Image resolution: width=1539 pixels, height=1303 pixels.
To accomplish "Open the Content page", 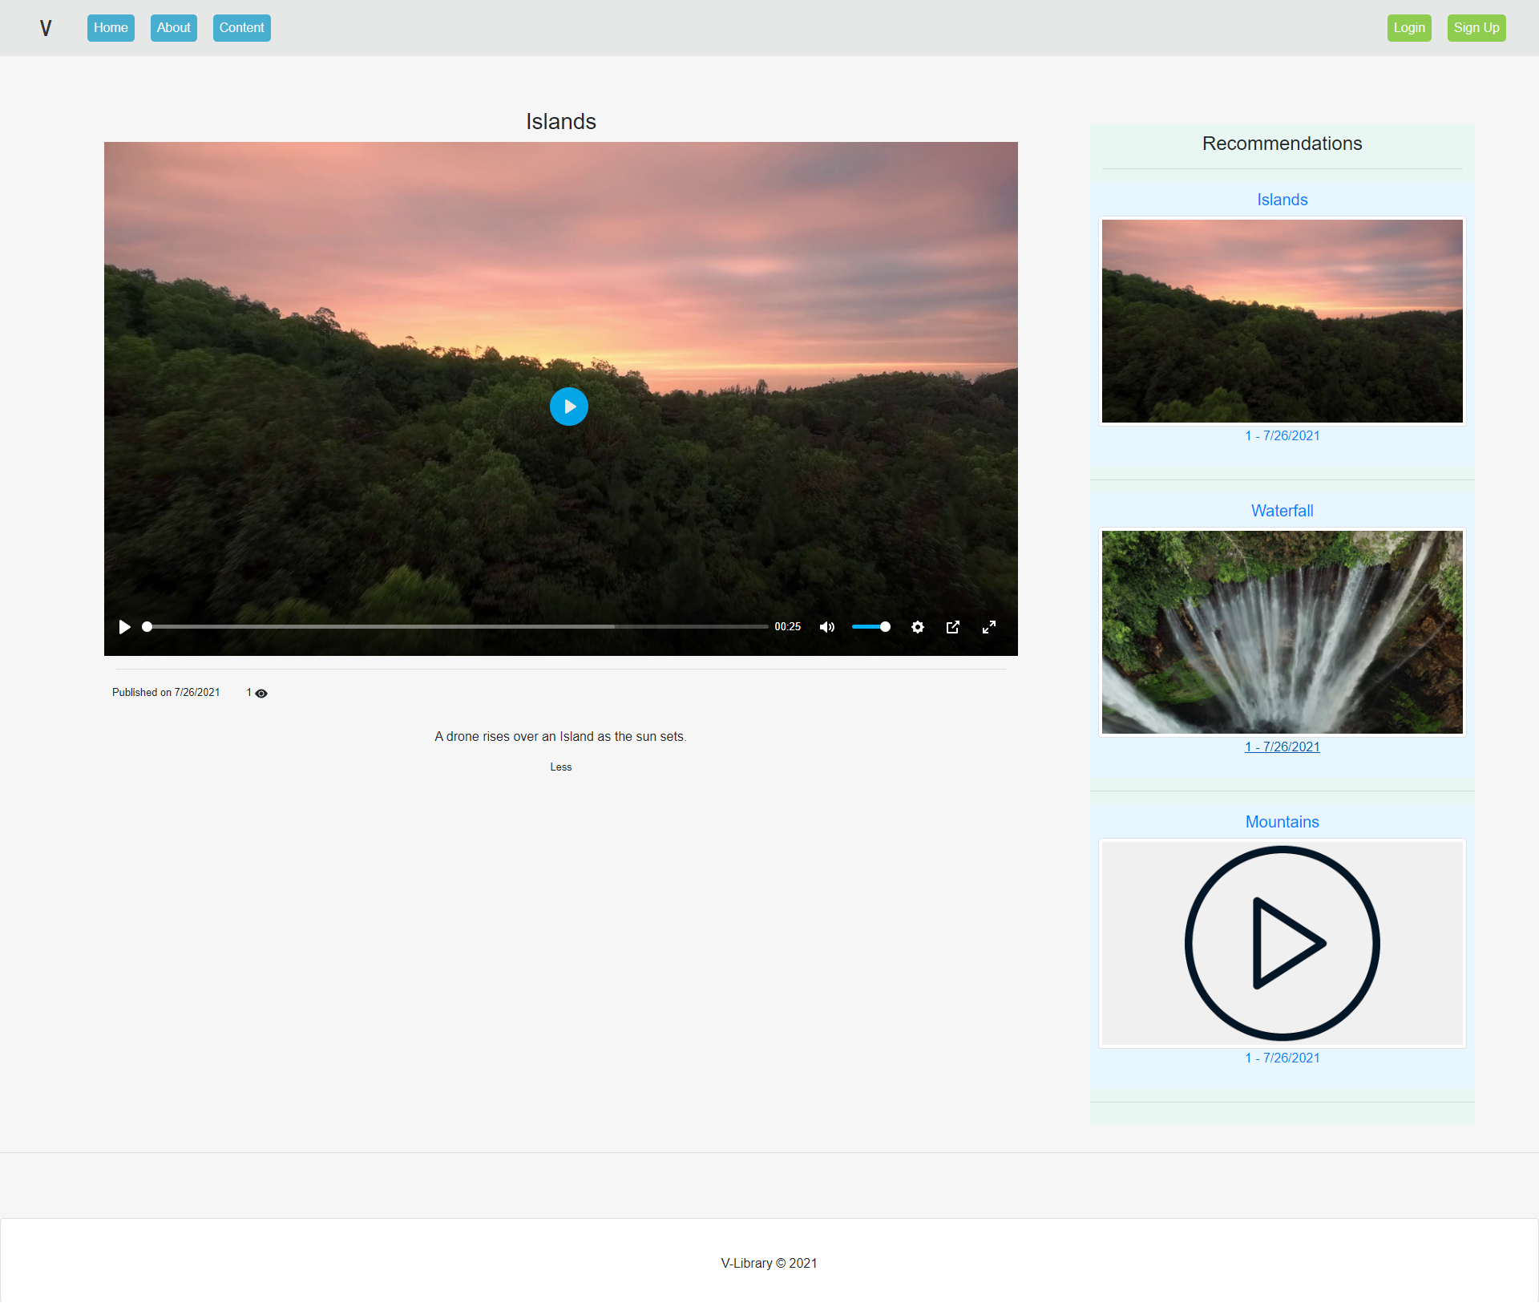I will 241,28.
